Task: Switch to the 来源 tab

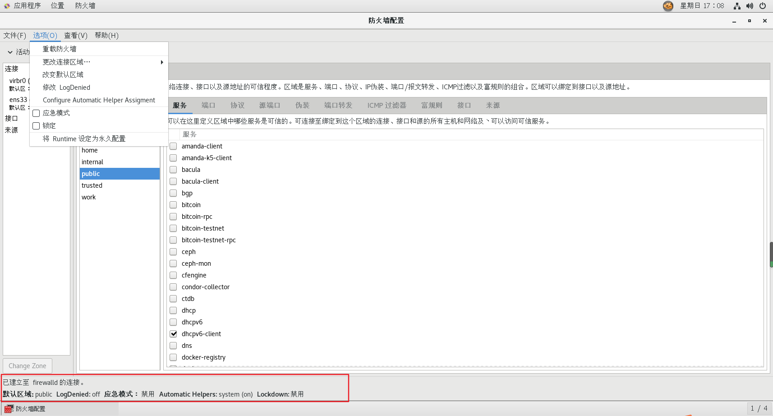Action: [493, 105]
